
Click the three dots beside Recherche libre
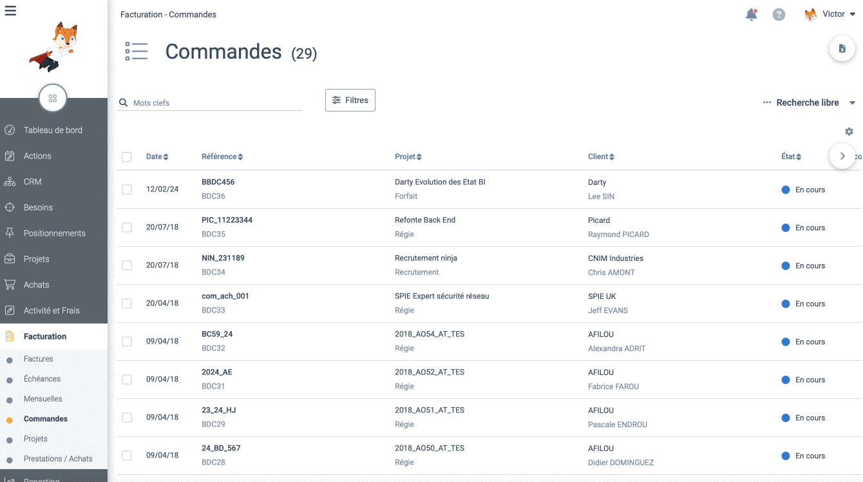click(766, 102)
